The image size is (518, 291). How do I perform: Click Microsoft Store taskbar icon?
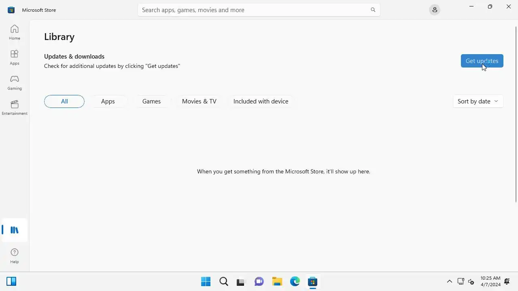pyautogui.click(x=312, y=281)
